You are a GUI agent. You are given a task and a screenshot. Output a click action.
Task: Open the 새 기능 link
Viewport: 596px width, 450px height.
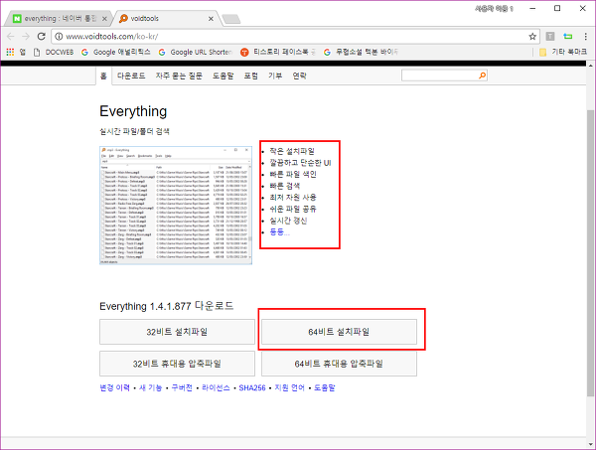pos(151,387)
